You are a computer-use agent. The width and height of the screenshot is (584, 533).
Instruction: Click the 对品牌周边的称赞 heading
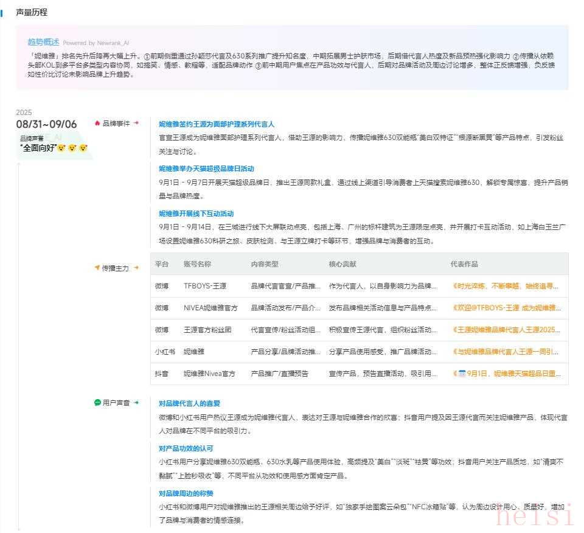tap(186, 493)
